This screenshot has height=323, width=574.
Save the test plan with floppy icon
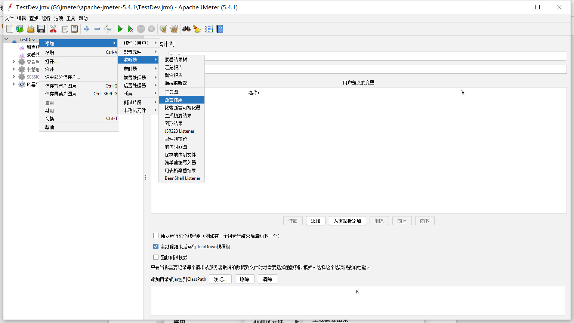coord(41,29)
